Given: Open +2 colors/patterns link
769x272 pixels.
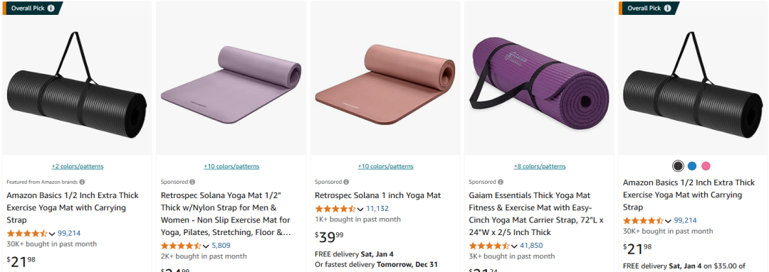Looking at the screenshot, I should (x=78, y=166).
